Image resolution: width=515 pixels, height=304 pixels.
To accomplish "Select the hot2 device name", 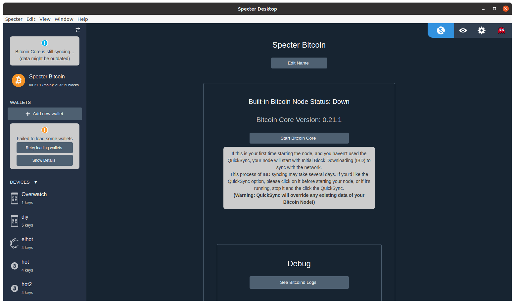I will click(26, 284).
